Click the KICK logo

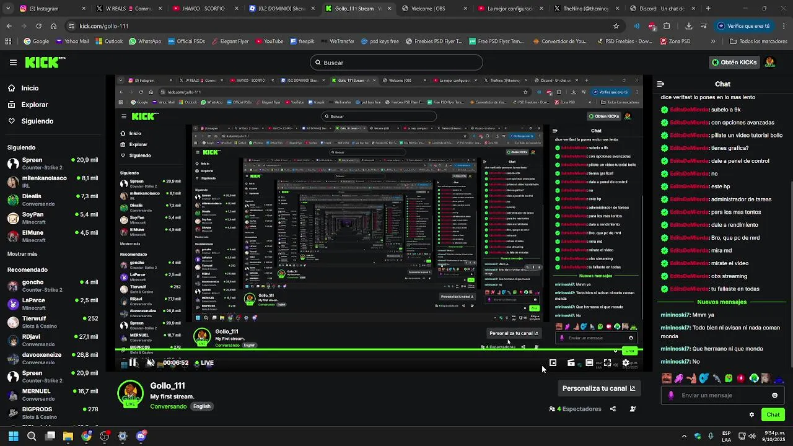coord(45,62)
